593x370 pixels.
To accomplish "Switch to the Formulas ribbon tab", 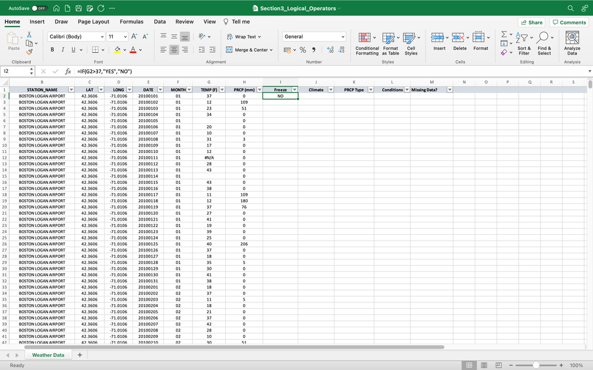I will pos(131,21).
